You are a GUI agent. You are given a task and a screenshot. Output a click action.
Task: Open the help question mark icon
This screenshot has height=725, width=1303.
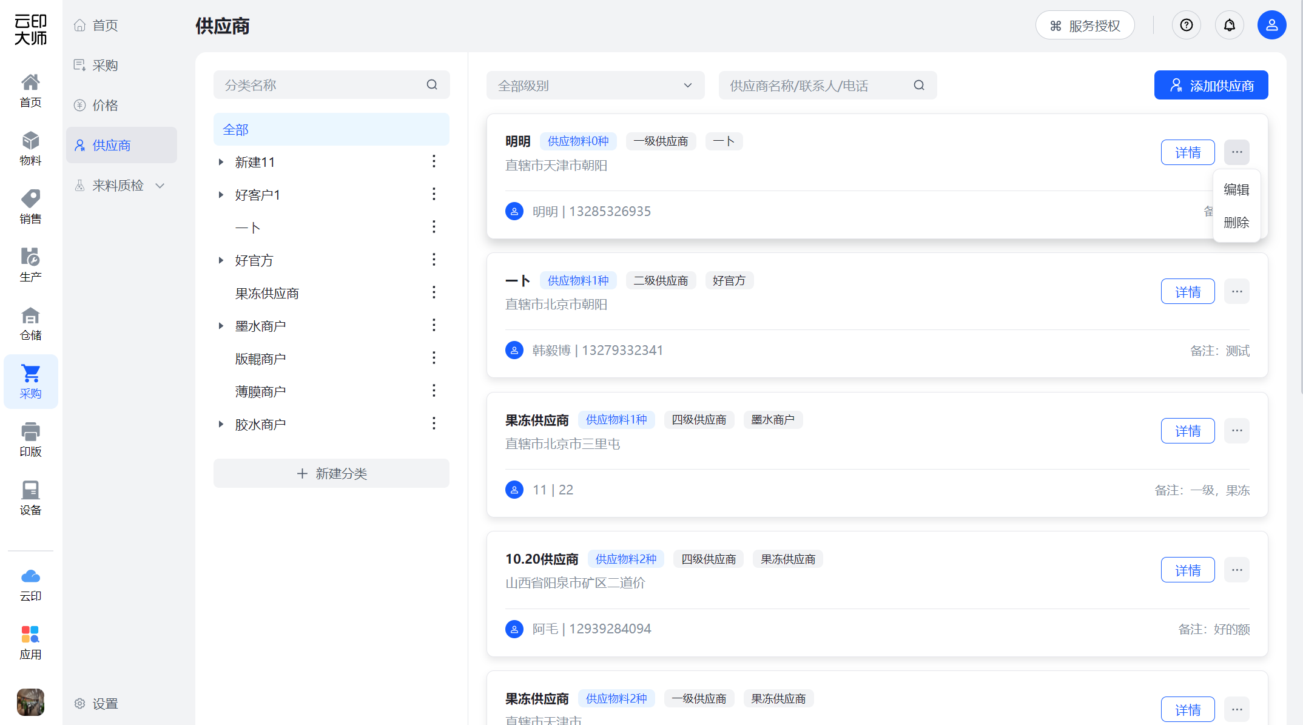[1187, 25]
